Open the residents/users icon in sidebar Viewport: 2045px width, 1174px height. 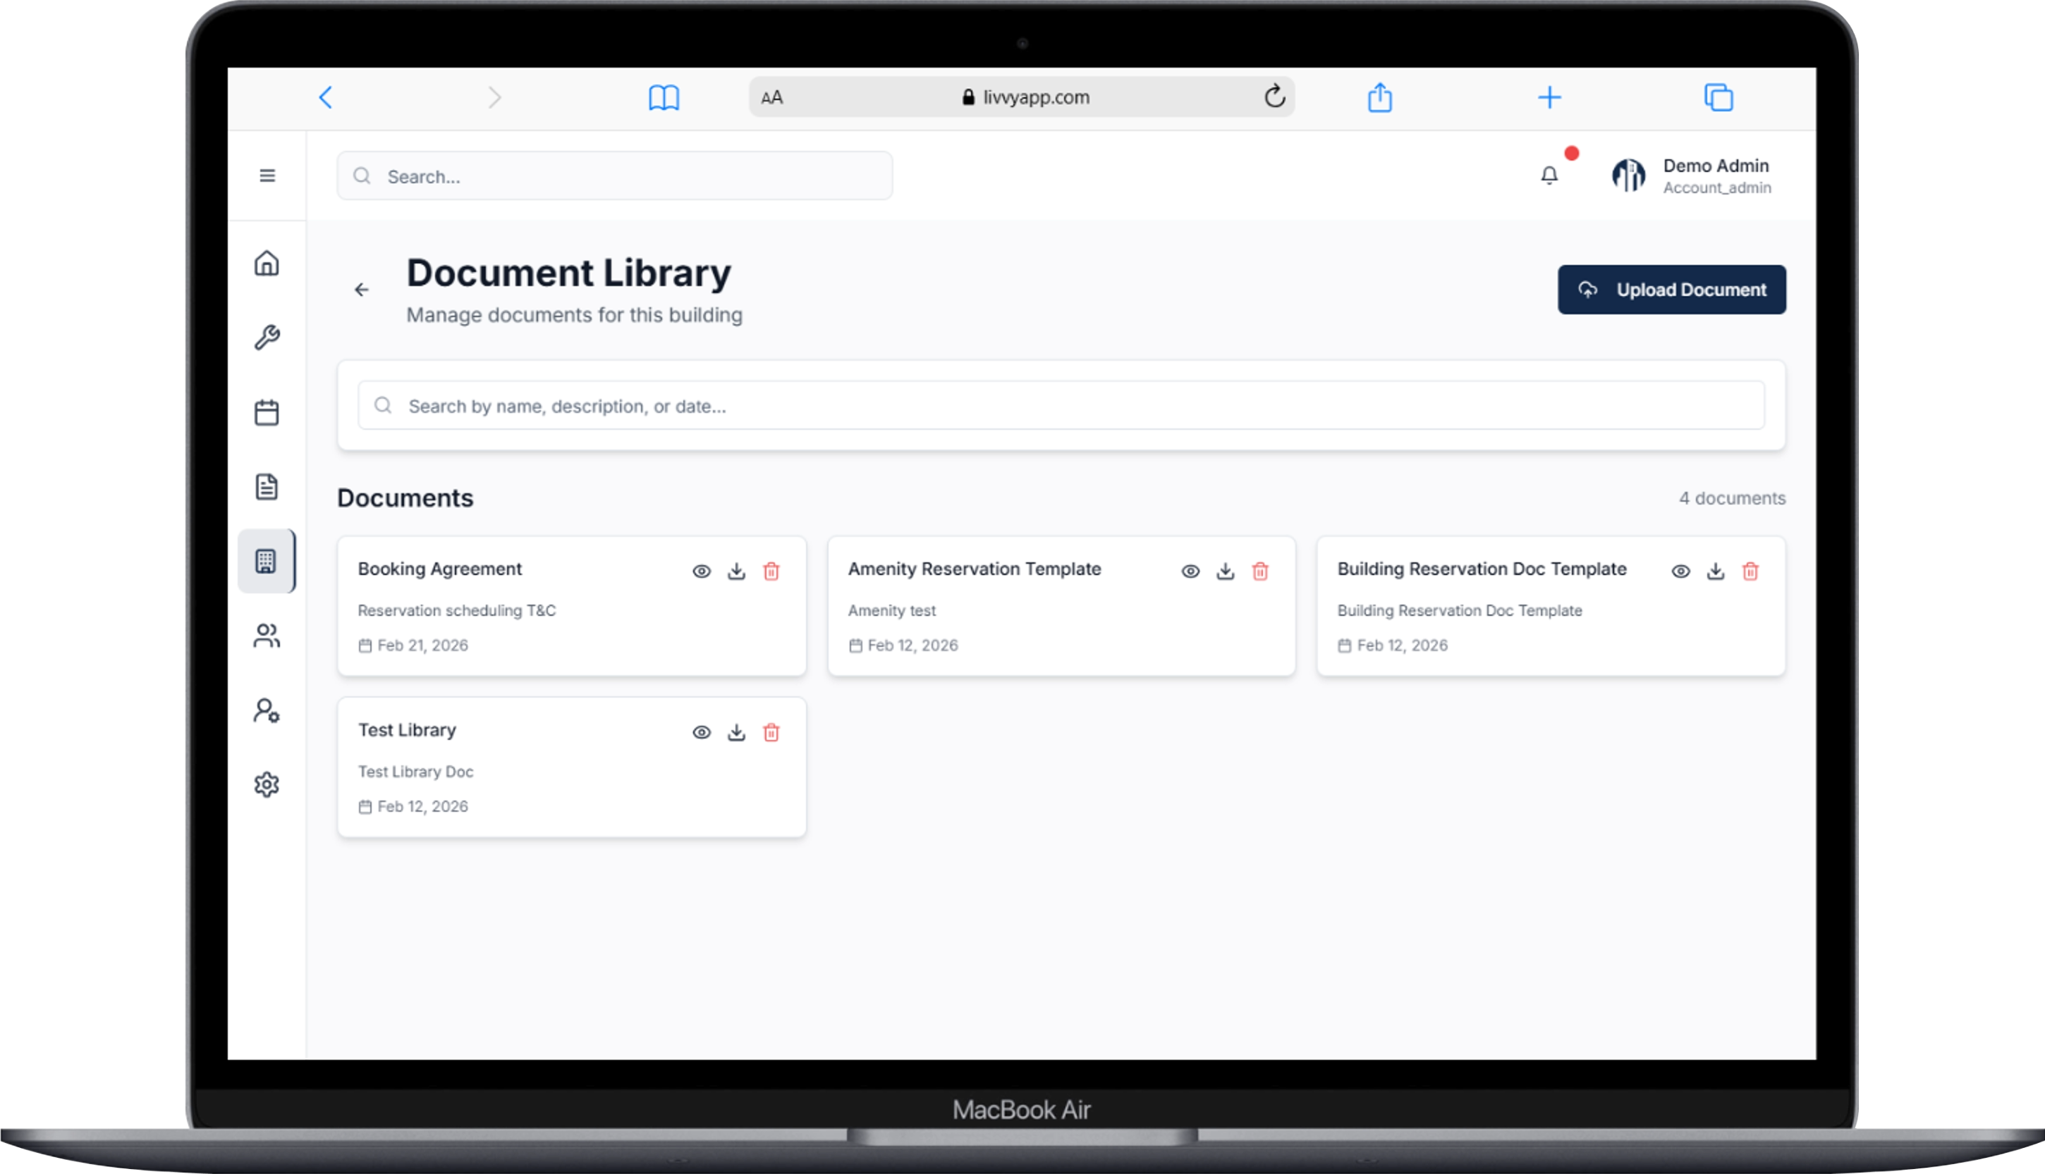(267, 636)
